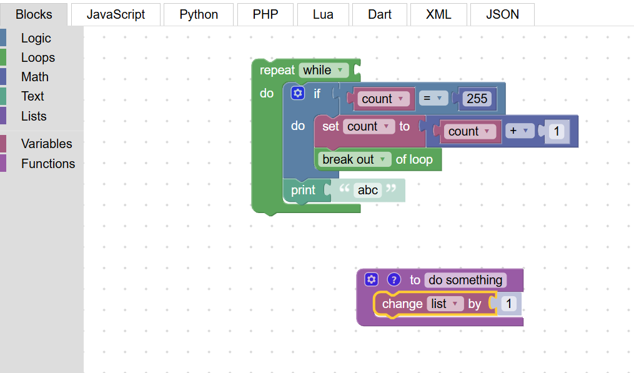
Task: Edit the function name do something
Action: [465, 280]
